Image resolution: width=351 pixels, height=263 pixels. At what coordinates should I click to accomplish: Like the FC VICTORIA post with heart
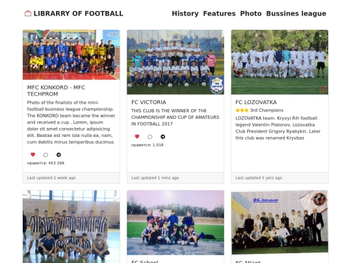137,136
